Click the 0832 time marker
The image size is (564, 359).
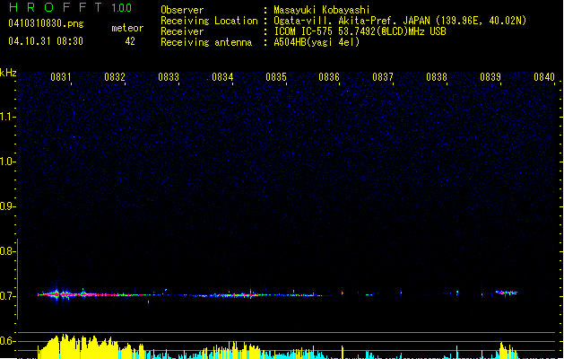pyautogui.click(x=115, y=77)
